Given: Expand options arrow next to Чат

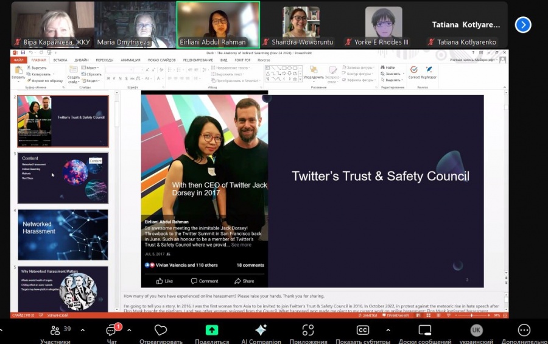Looking at the screenshot, I should click(x=129, y=330).
